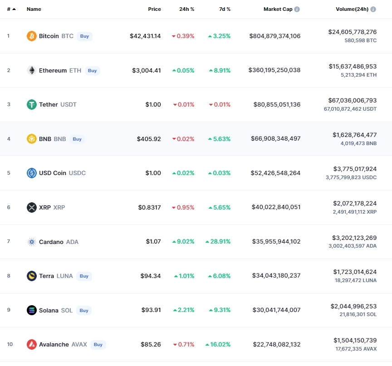Click the Tether logo icon

coord(32,105)
